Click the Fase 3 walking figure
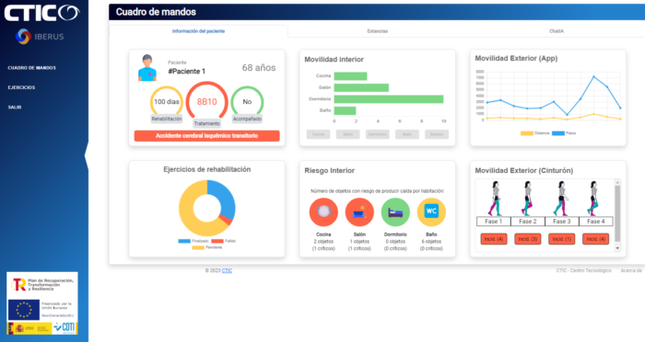Viewport: 645px width, 342px height. point(561,199)
